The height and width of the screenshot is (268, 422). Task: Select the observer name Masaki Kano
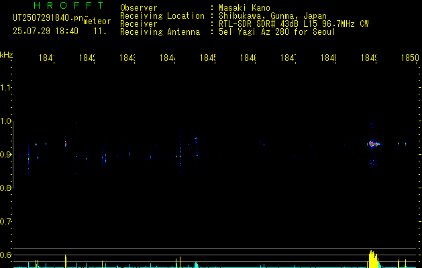click(x=244, y=7)
